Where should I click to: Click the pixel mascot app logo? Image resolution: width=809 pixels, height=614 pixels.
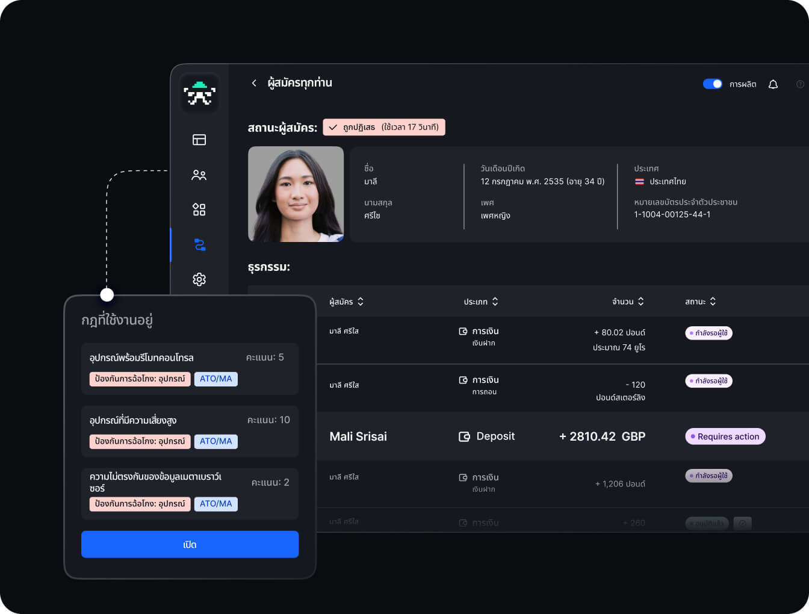coord(199,93)
